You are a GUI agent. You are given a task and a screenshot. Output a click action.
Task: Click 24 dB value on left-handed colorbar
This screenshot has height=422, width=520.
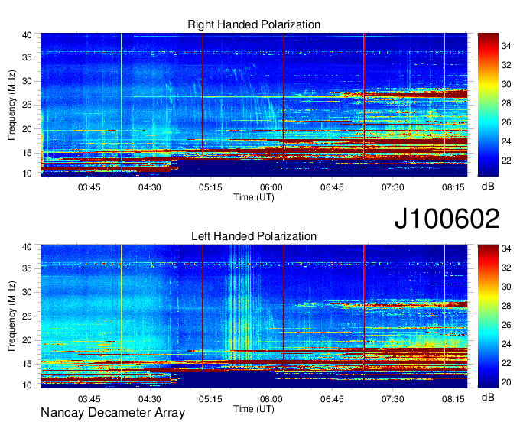[x=506, y=344]
